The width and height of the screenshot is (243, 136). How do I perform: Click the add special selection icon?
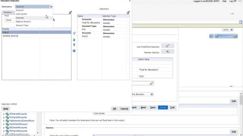click(74, 33)
